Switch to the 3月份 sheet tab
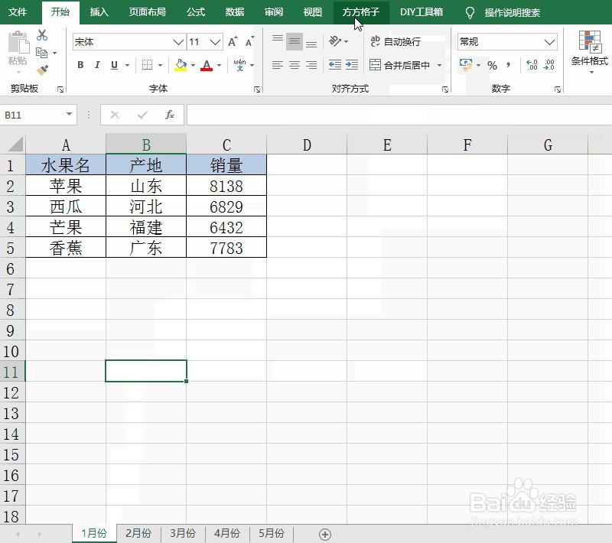 point(183,533)
